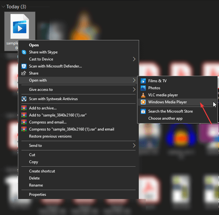Click the Films & TV app icon
This screenshot has height=215, width=219.
pos(143,81)
